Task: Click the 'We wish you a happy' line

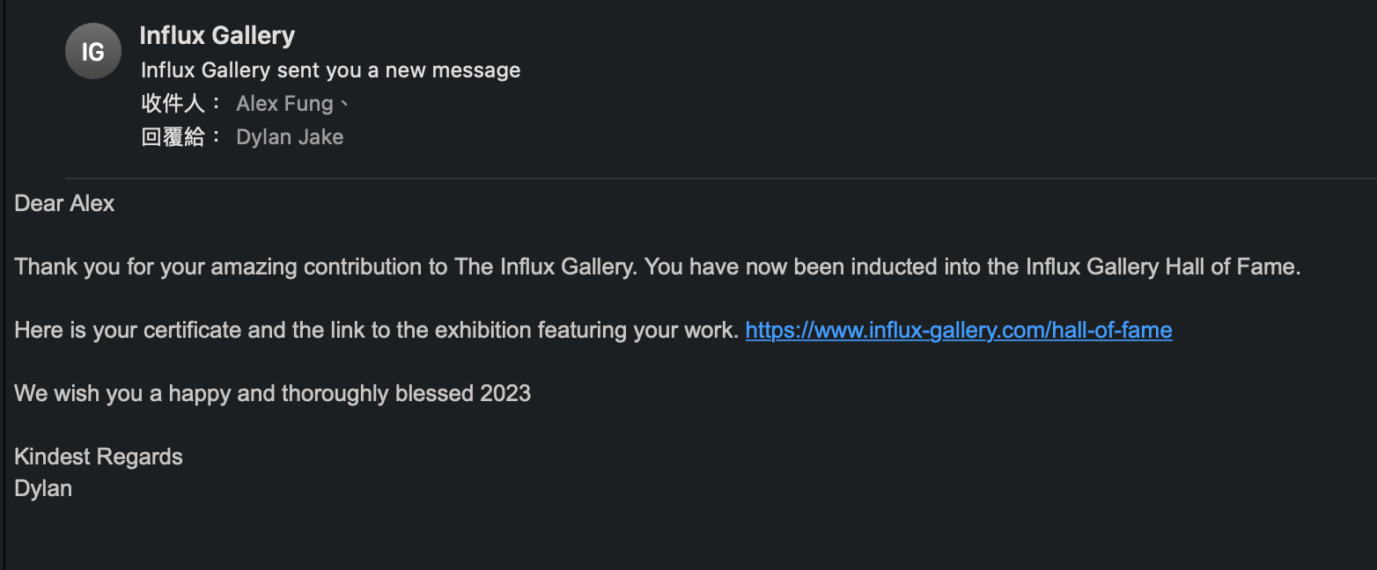Action: pos(273,393)
